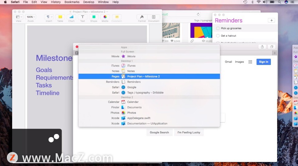Click the Images link on Google page
This screenshot has width=298, height=166.
[239, 62]
